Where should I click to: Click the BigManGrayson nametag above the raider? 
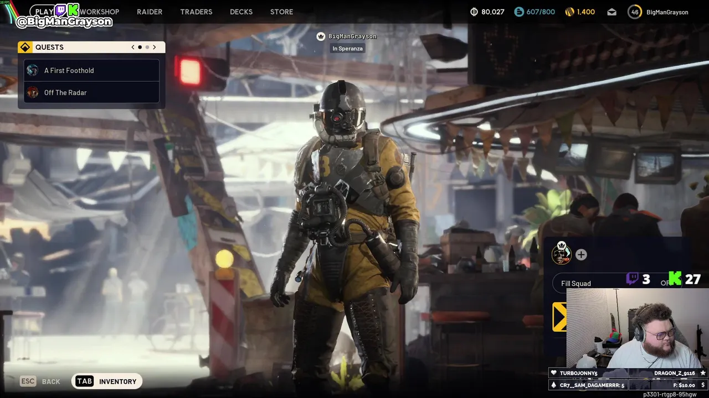352,36
